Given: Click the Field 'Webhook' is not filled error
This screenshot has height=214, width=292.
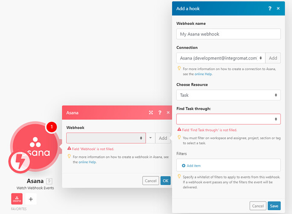Looking at the screenshot, I should pyautogui.click(x=93, y=149).
